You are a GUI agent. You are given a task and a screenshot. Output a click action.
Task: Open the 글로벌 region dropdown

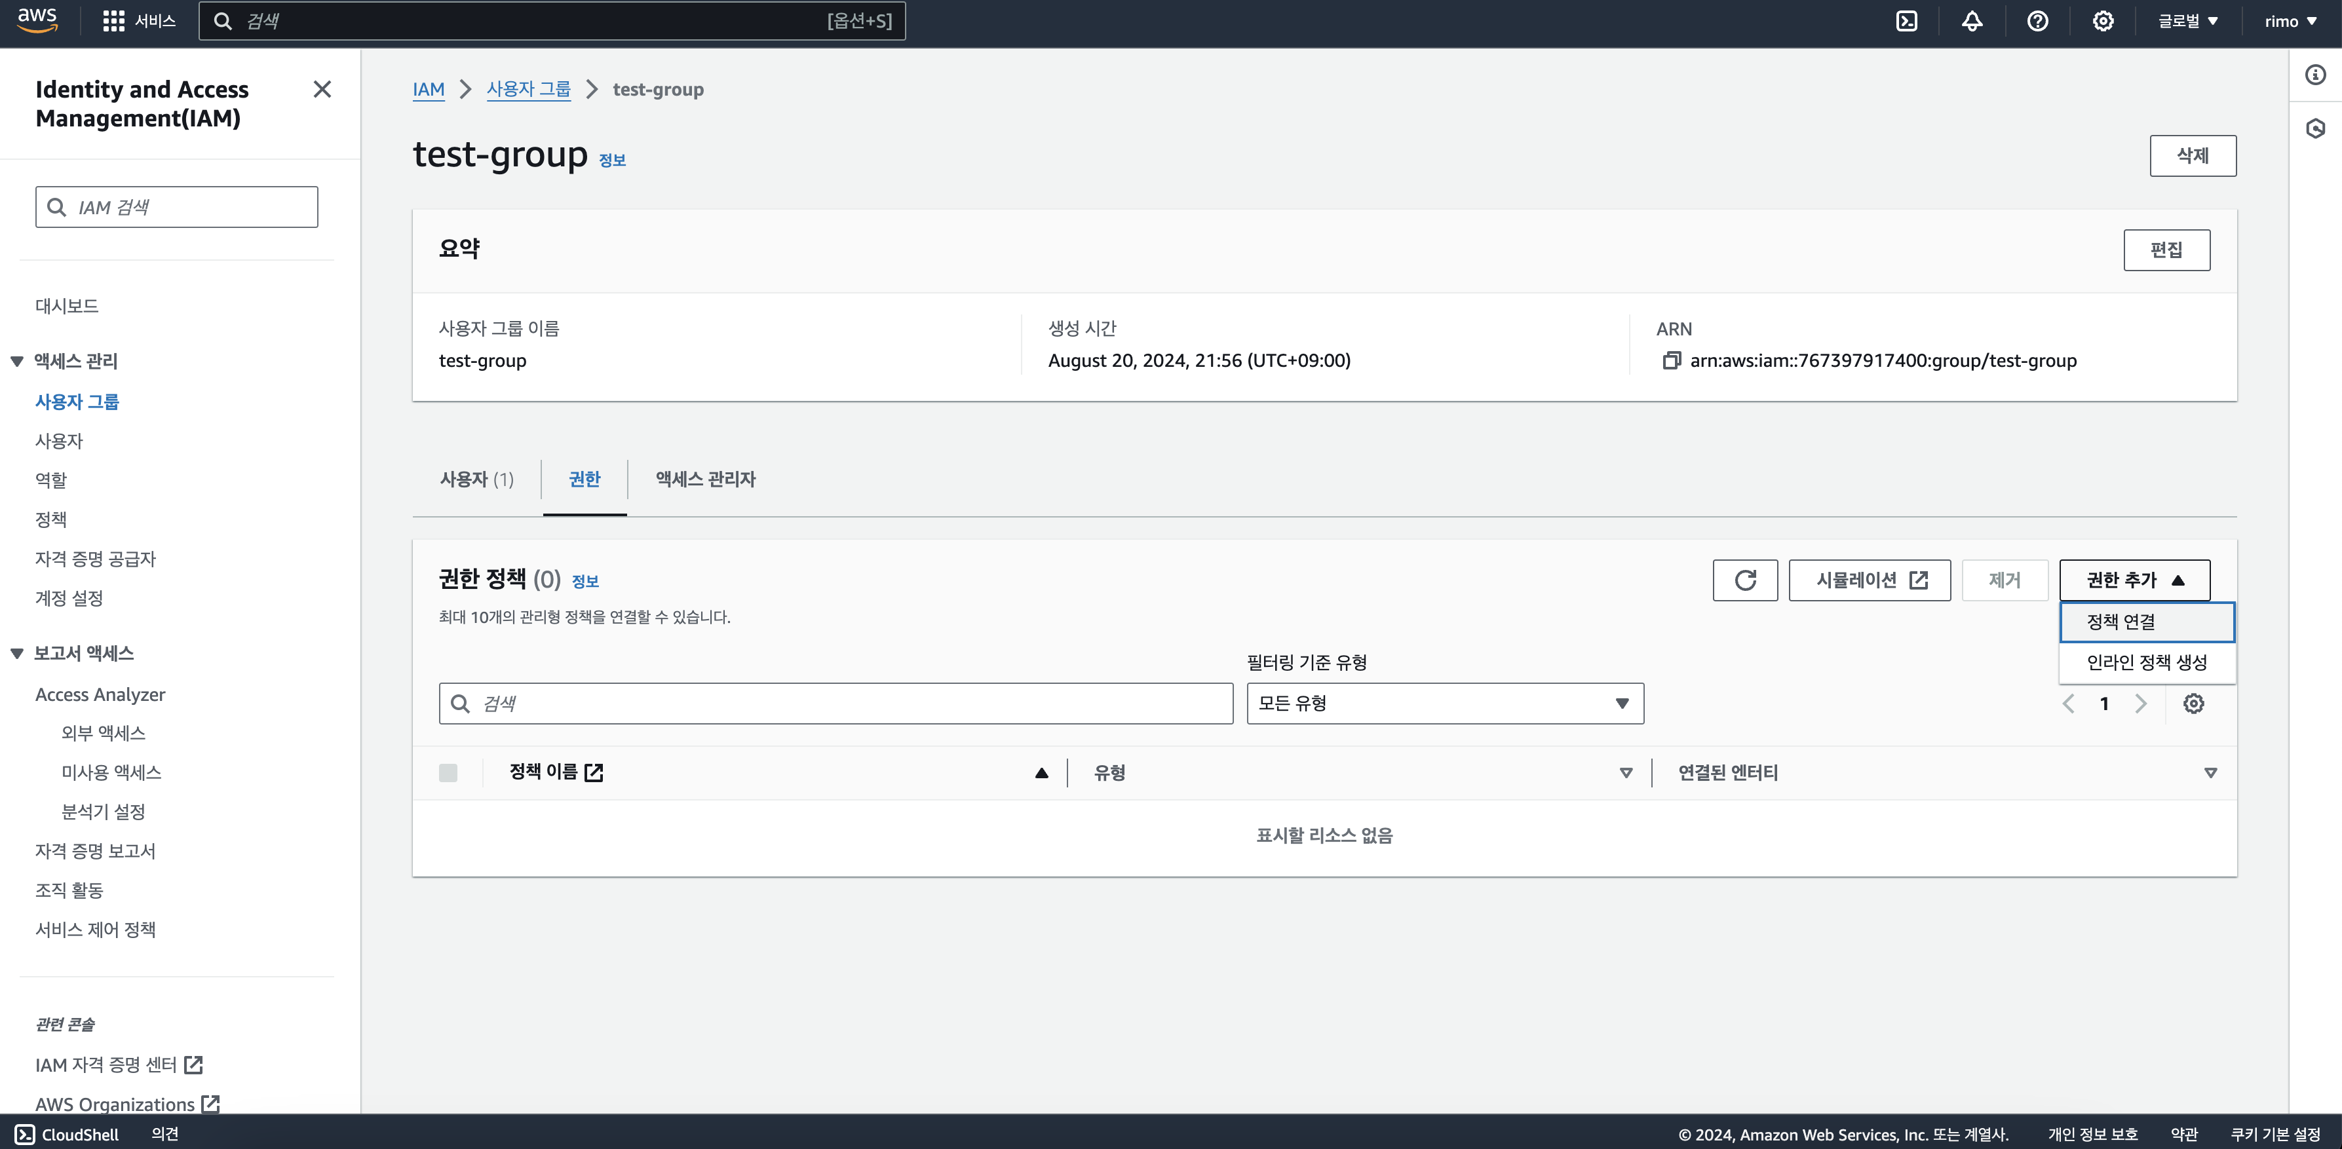(x=2189, y=21)
